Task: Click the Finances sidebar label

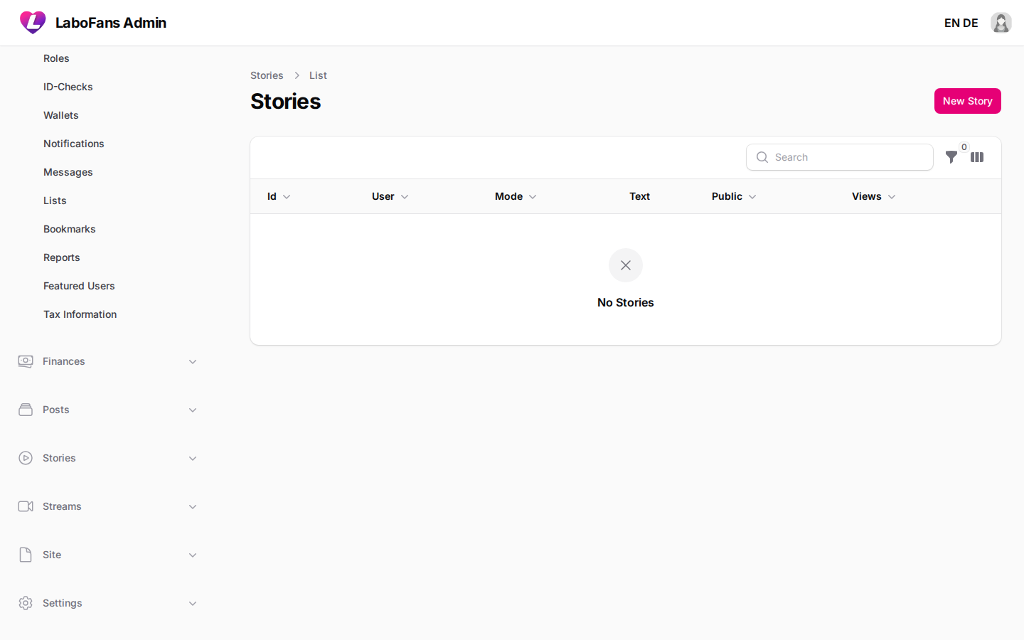Action: pyautogui.click(x=64, y=361)
